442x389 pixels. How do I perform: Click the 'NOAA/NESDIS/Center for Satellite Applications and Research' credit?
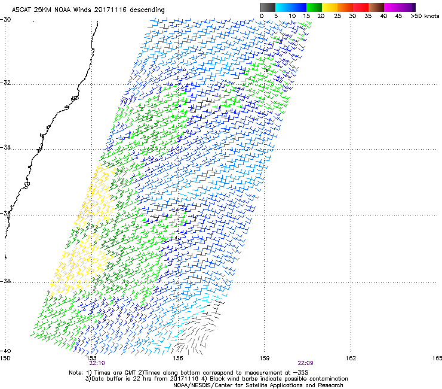point(258,385)
